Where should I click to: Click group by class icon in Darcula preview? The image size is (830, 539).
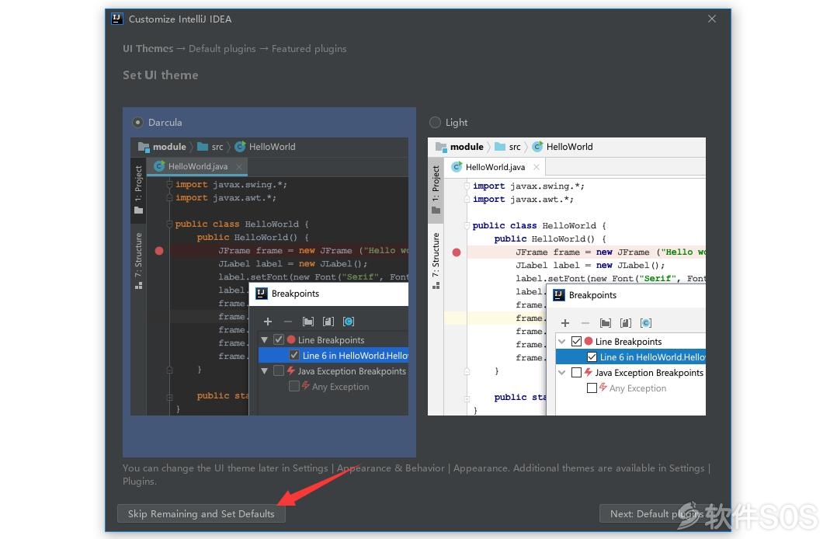pos(349,322)
